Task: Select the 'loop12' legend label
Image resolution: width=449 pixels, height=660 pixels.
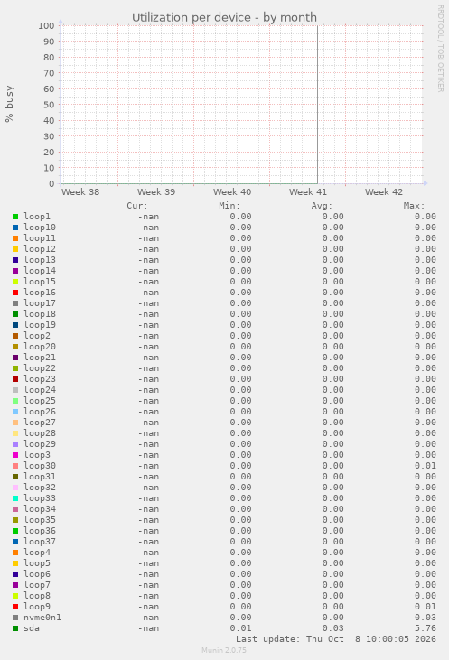Action: (40, 249)
